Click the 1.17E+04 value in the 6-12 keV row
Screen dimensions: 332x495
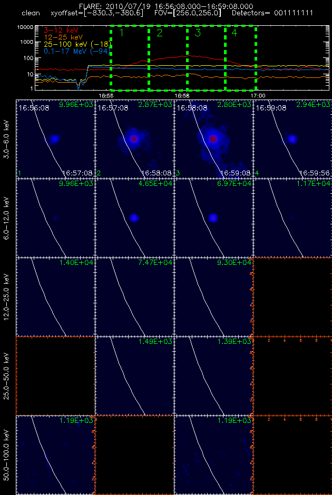pos(314,184)
